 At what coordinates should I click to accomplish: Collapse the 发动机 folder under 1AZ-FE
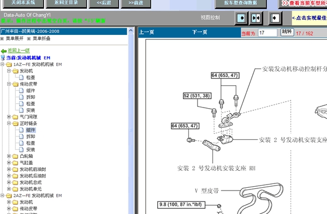pyautogui.click(x=9, y=71)
